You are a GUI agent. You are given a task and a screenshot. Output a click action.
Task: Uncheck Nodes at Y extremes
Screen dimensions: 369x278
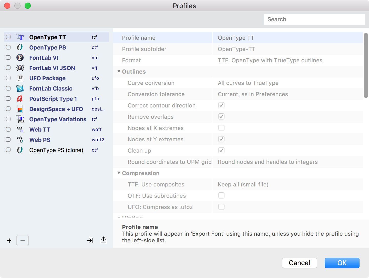click(x=221, y=139)
